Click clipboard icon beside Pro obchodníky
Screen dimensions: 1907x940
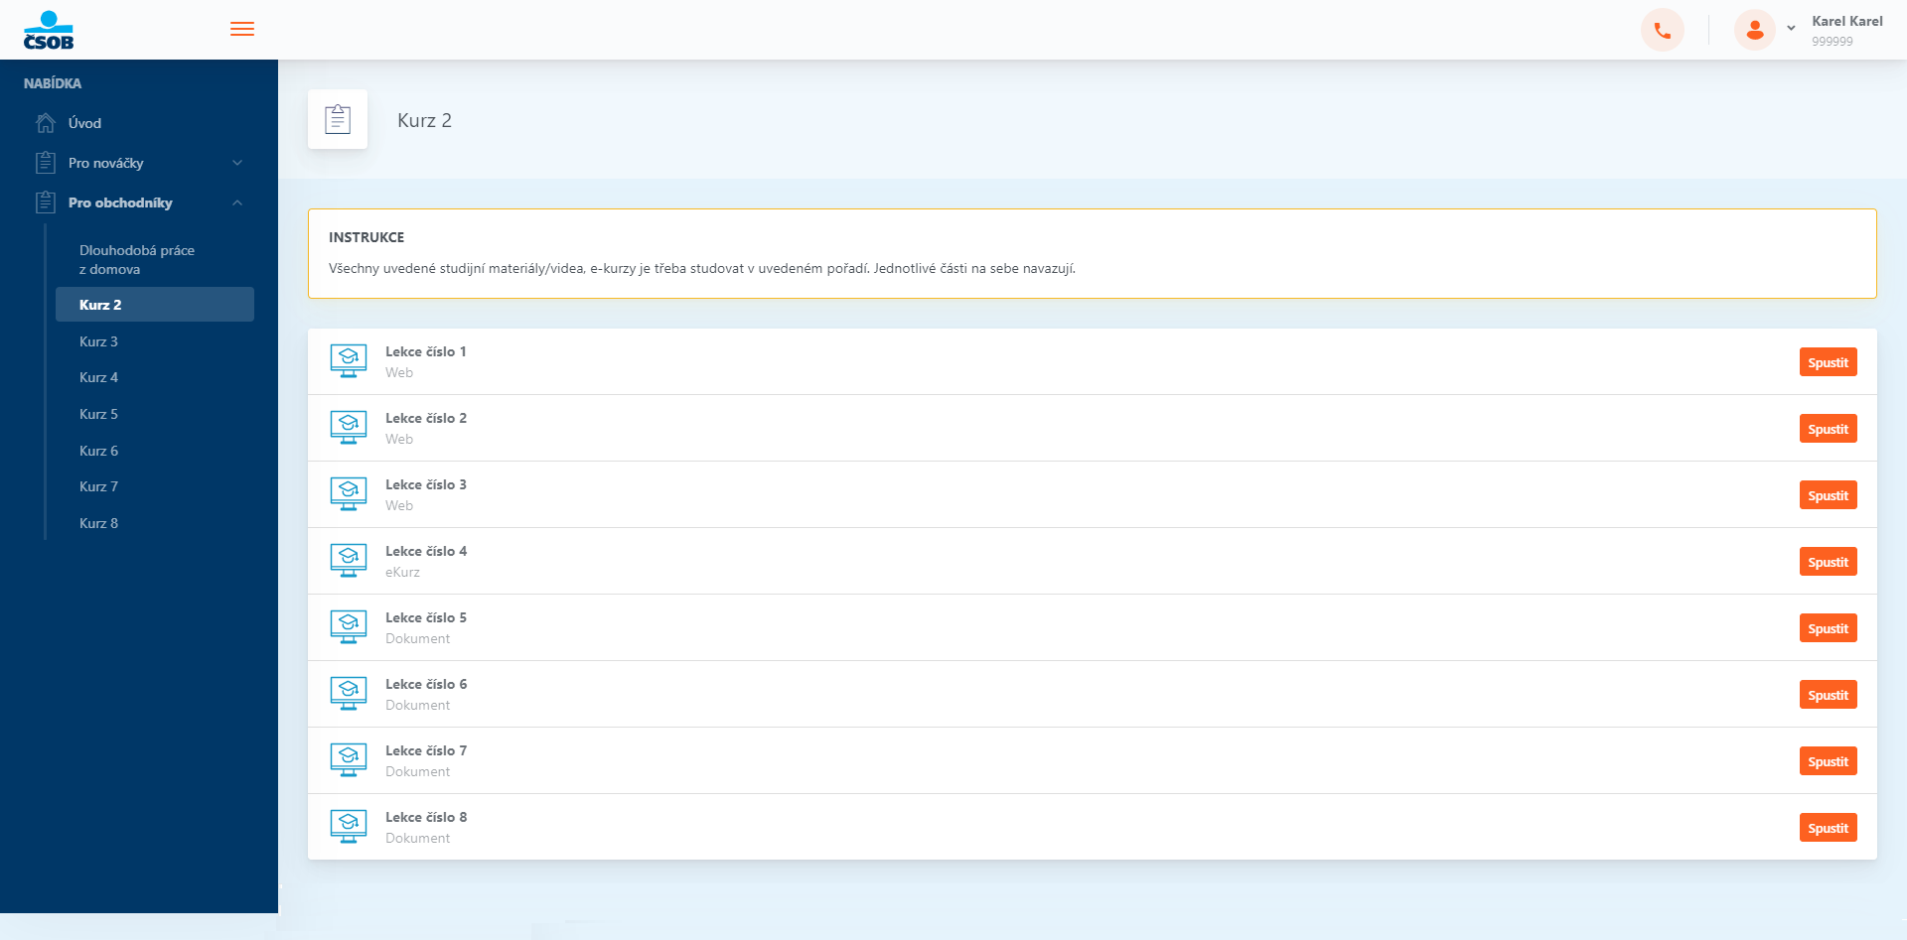[x=46, y=202]
